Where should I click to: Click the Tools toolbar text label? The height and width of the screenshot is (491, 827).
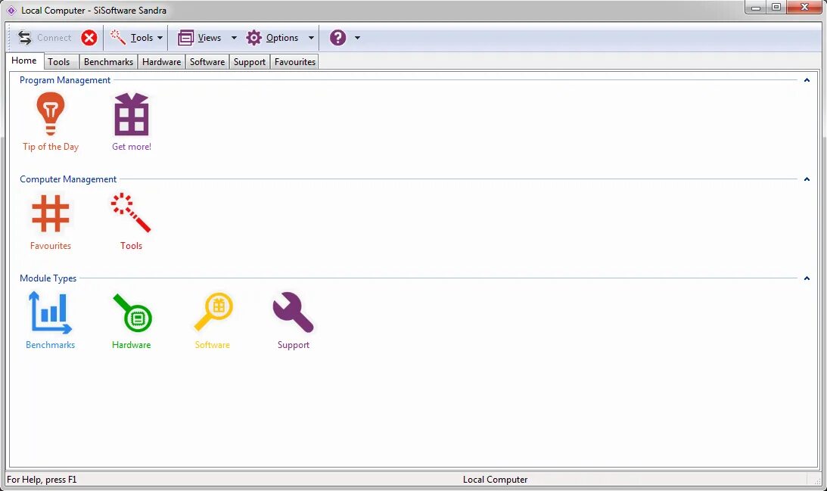click(142, 37)
